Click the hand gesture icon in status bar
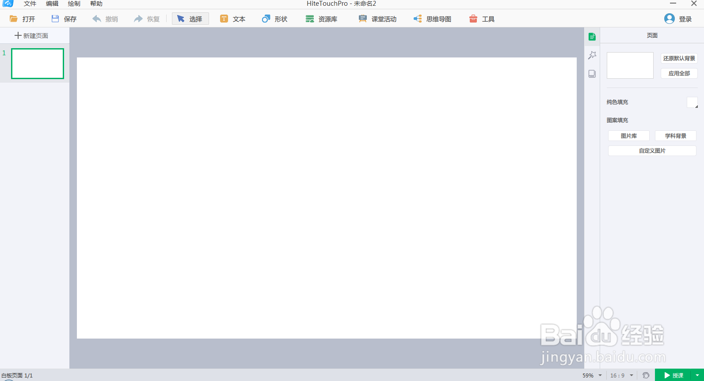704x381 pixels. 646,375
